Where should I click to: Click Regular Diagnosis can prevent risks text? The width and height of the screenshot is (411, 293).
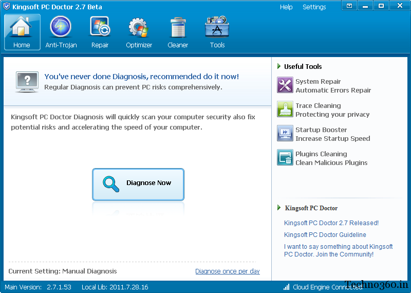[133, 87]
